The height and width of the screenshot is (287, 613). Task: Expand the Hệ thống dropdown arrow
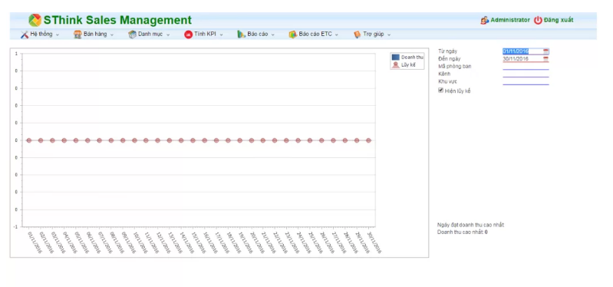tap(58, 35)
